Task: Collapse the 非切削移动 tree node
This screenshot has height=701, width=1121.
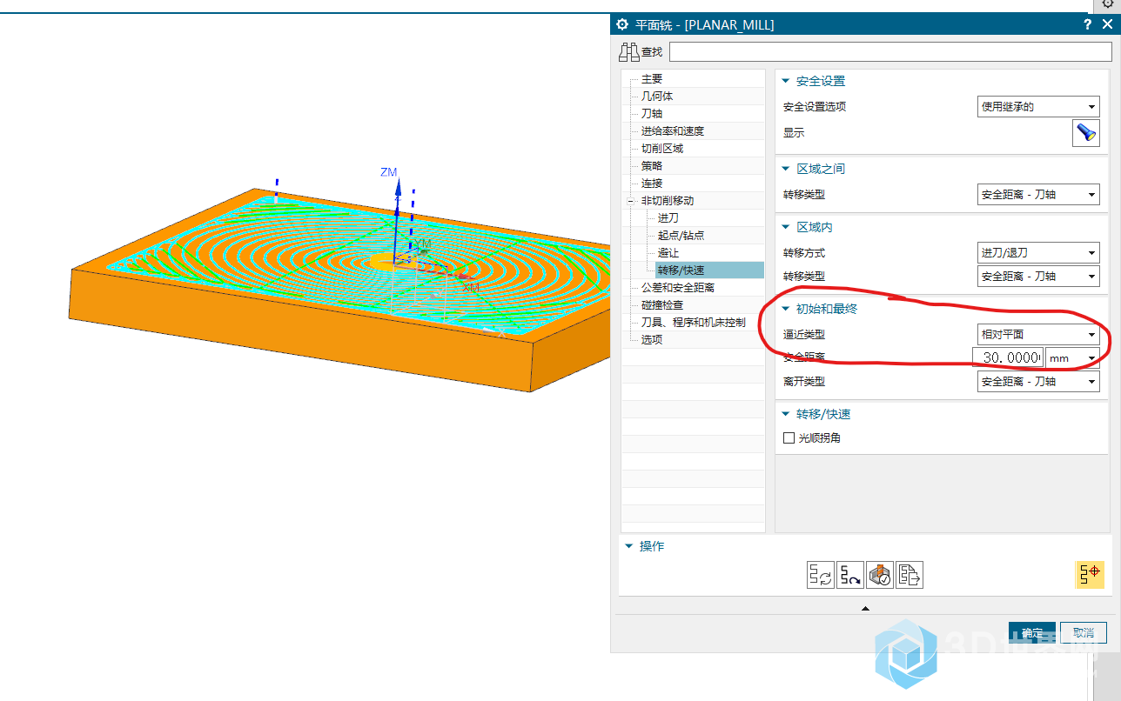Action: [x=631, y=201]
